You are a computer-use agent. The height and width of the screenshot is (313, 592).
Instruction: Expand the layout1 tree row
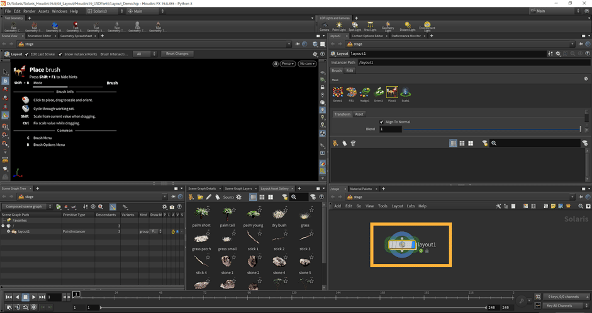point(8,231)
